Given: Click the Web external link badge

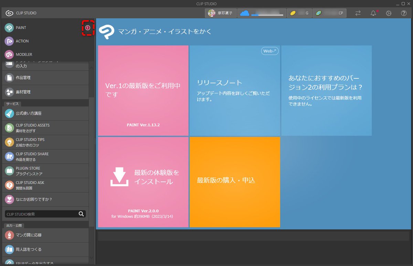Looking at the screenshot, I should click(x=270, y=51).
